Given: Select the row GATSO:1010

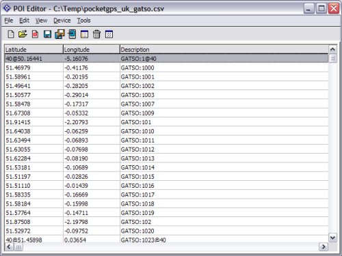Looking at the screenshot, I should [x=166, y=131].
